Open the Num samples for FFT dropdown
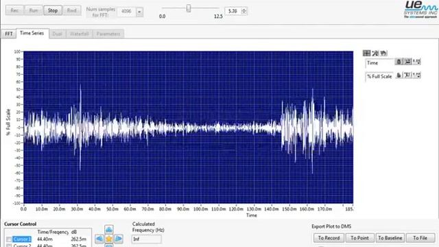The height and width of the screenshot is (247, 439). tap(139, 12)
